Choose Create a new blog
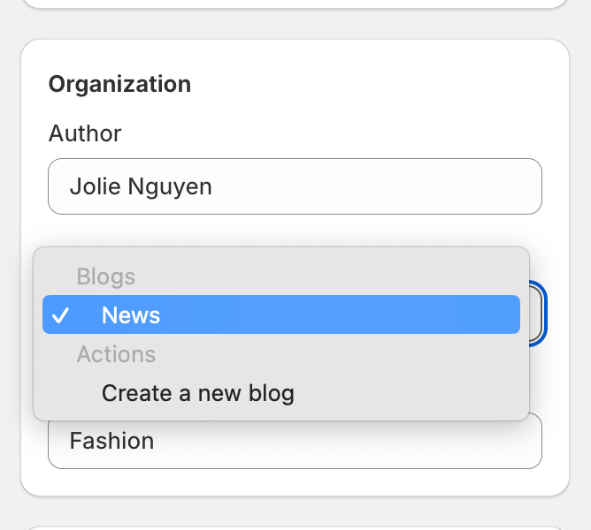The width and height of the screenshot is (591, 530). pos(197,393)
